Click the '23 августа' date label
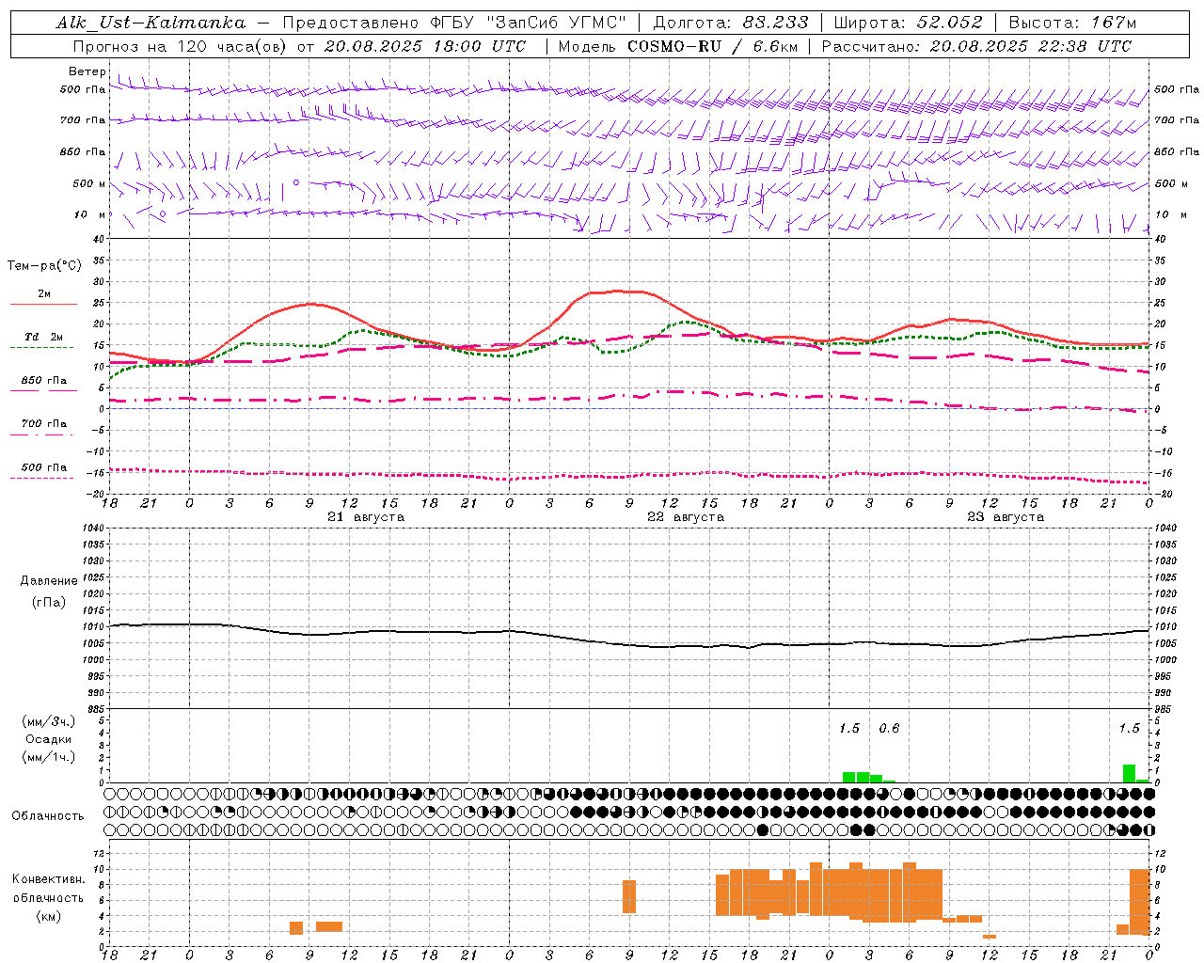This screenshot has width=1204, height=963. (1006, 517)
